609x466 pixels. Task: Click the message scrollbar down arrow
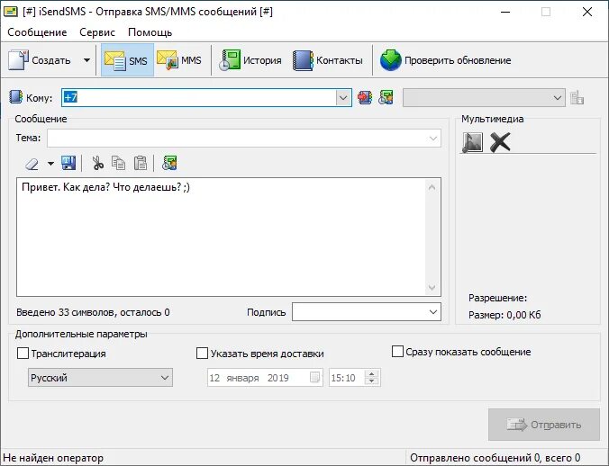(432, 288)
